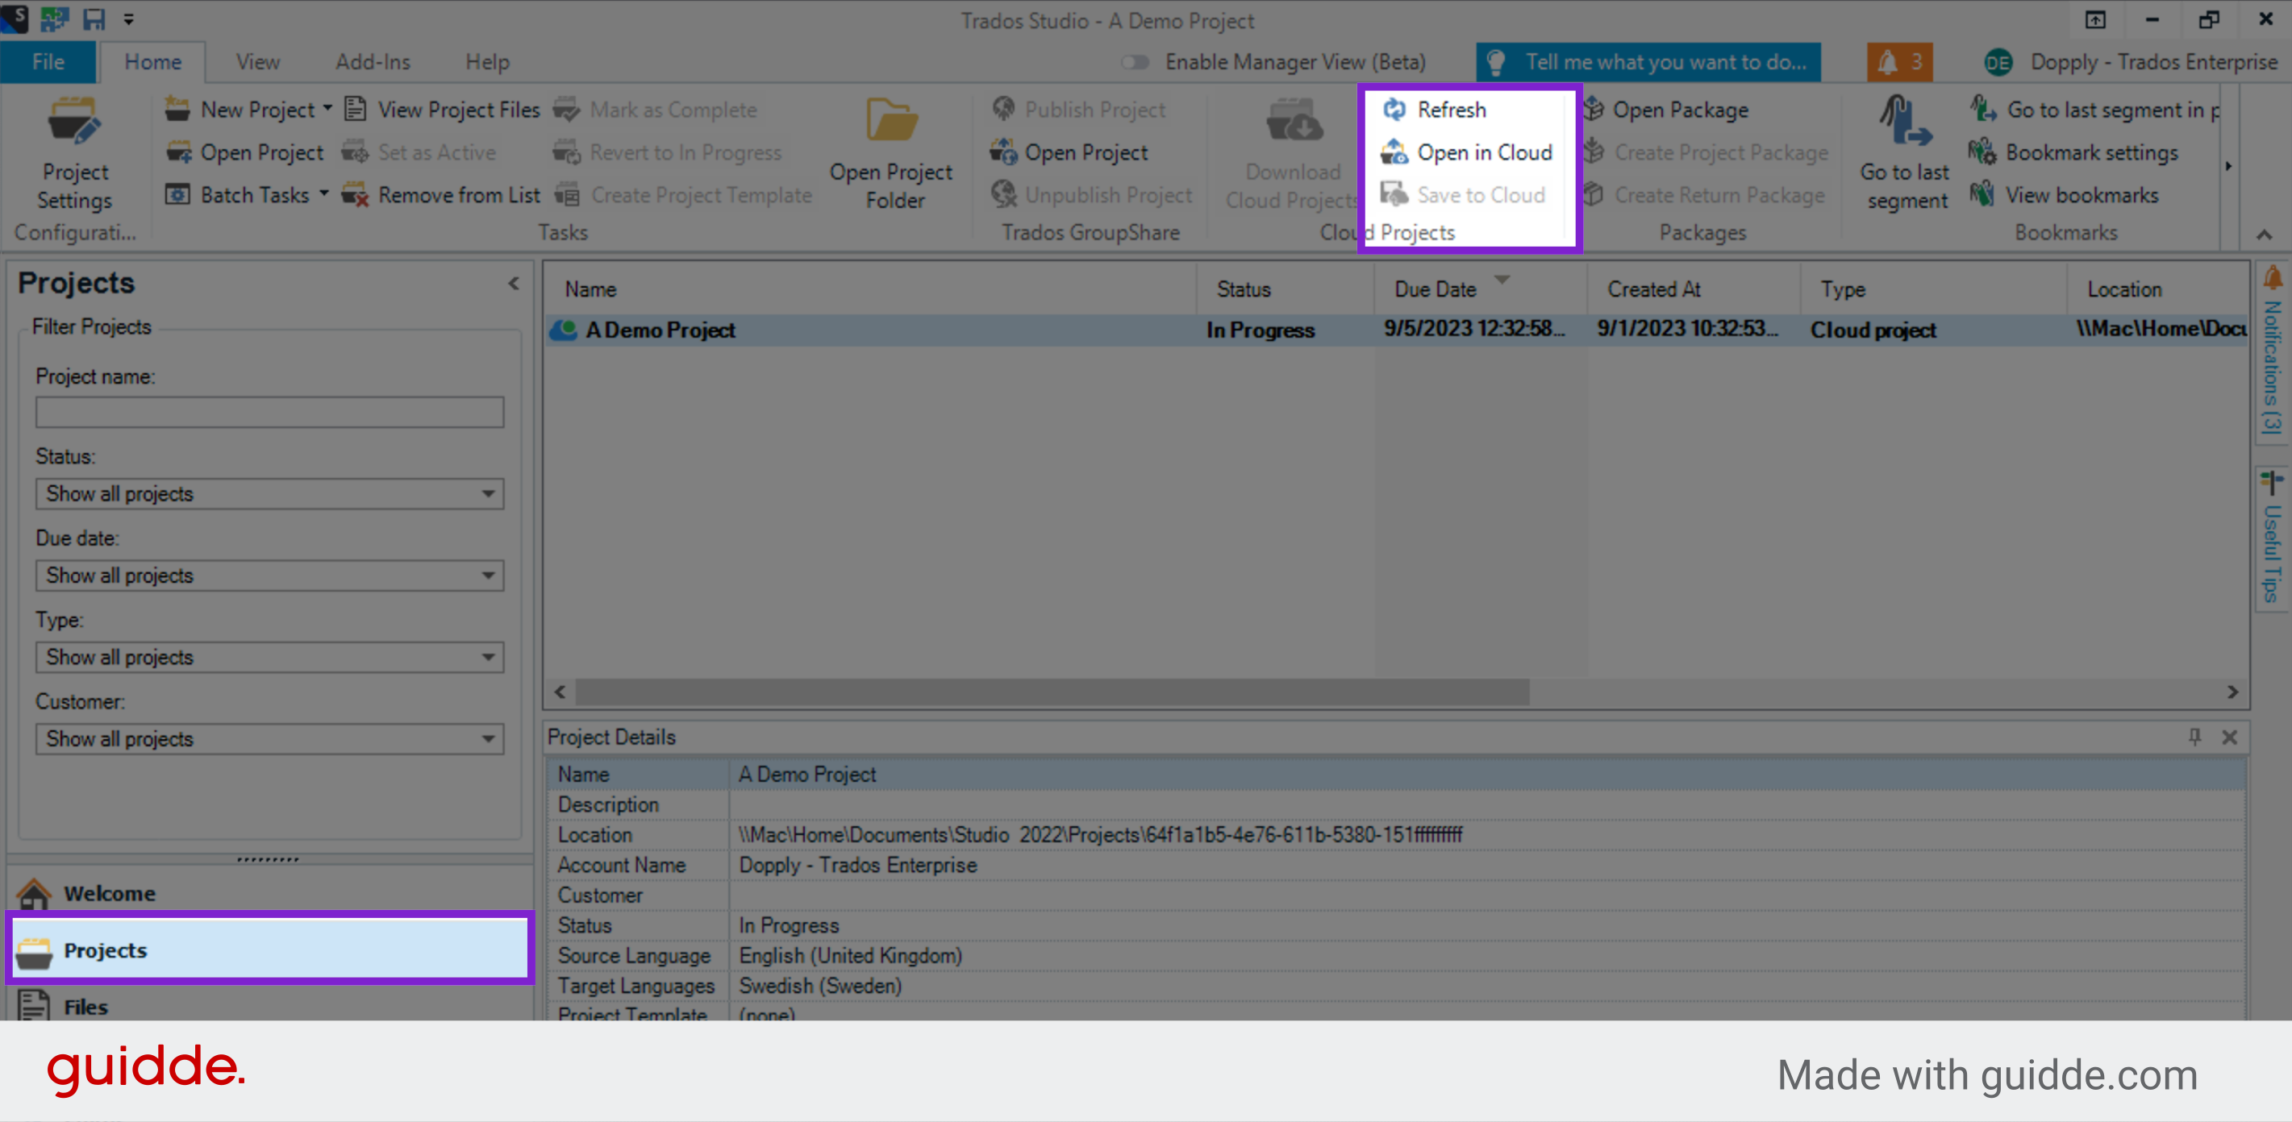Collapse the ribbon with the up chevron
2292x1122 pixels.
pos(2265,235)
